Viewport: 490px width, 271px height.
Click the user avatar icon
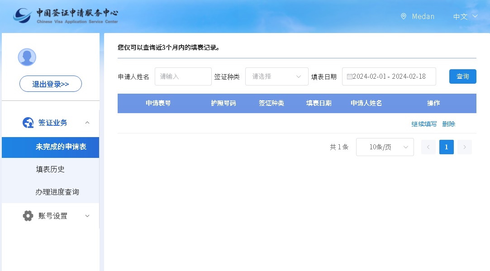tap(27, 57)
